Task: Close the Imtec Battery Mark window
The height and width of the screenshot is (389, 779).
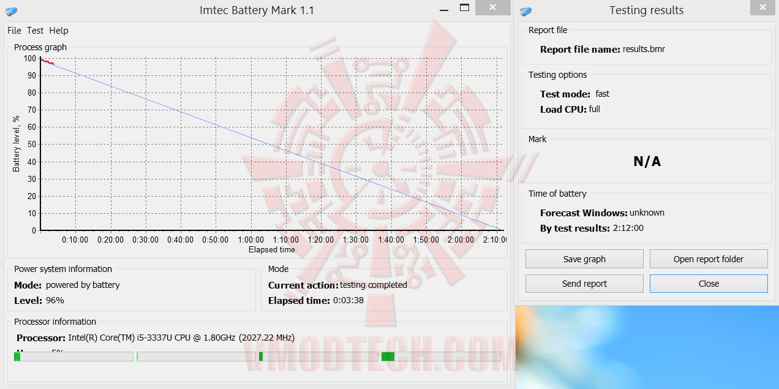Action: [x=494, y=7]
